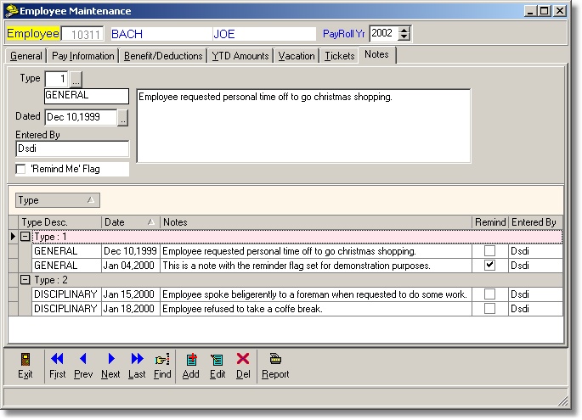Viewport: 582px width, 420px height.
Task: Click inside the Entered By field
Action: coord(72,149)
